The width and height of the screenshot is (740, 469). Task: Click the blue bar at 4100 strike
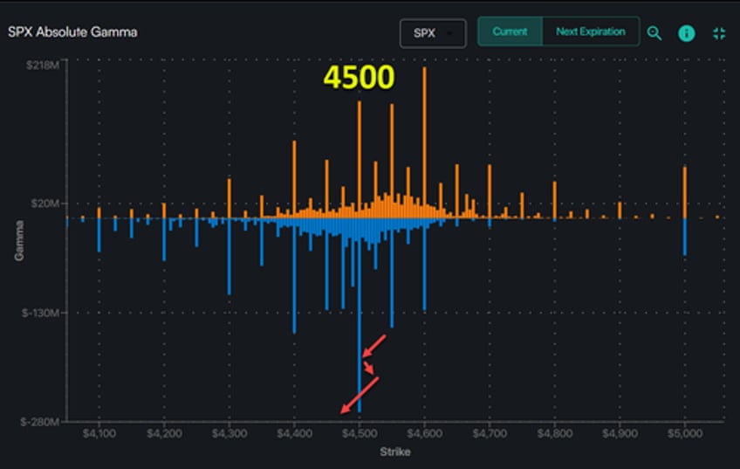click(99, 235)
